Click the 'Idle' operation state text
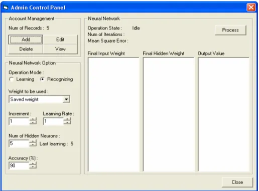This screenshot has height=191, width=259. pos(136,28)
